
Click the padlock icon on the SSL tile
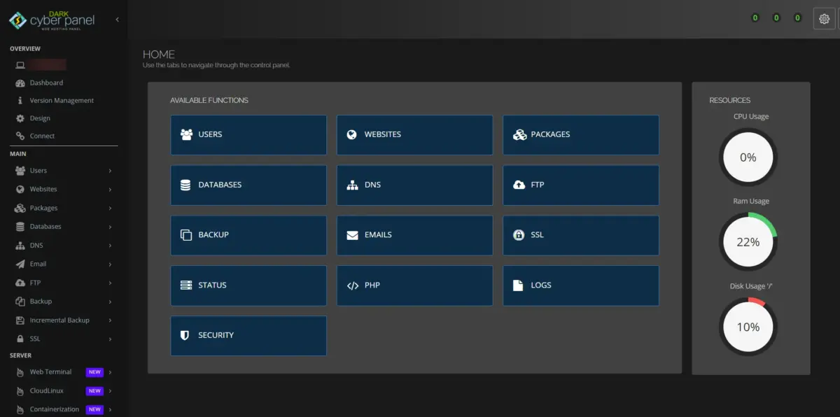tap(519, 235)
